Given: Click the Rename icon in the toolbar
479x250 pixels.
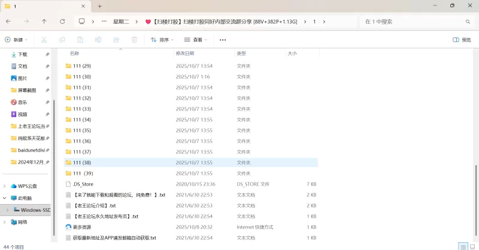Looking at the screenshot, I should (x=98, y=40).
